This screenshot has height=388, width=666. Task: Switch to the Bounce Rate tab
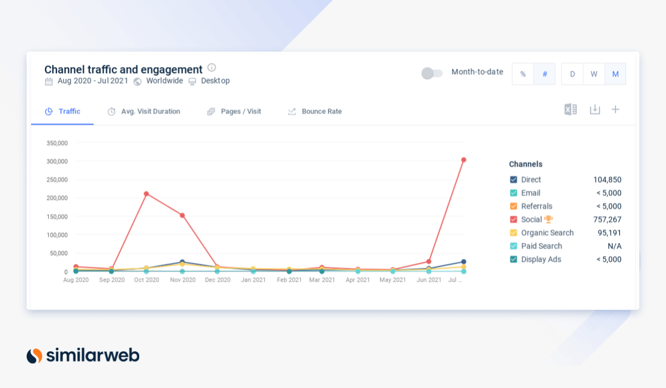click(x=315, y=111)
